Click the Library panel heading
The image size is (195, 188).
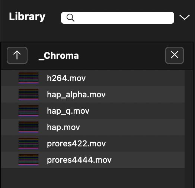27,17
